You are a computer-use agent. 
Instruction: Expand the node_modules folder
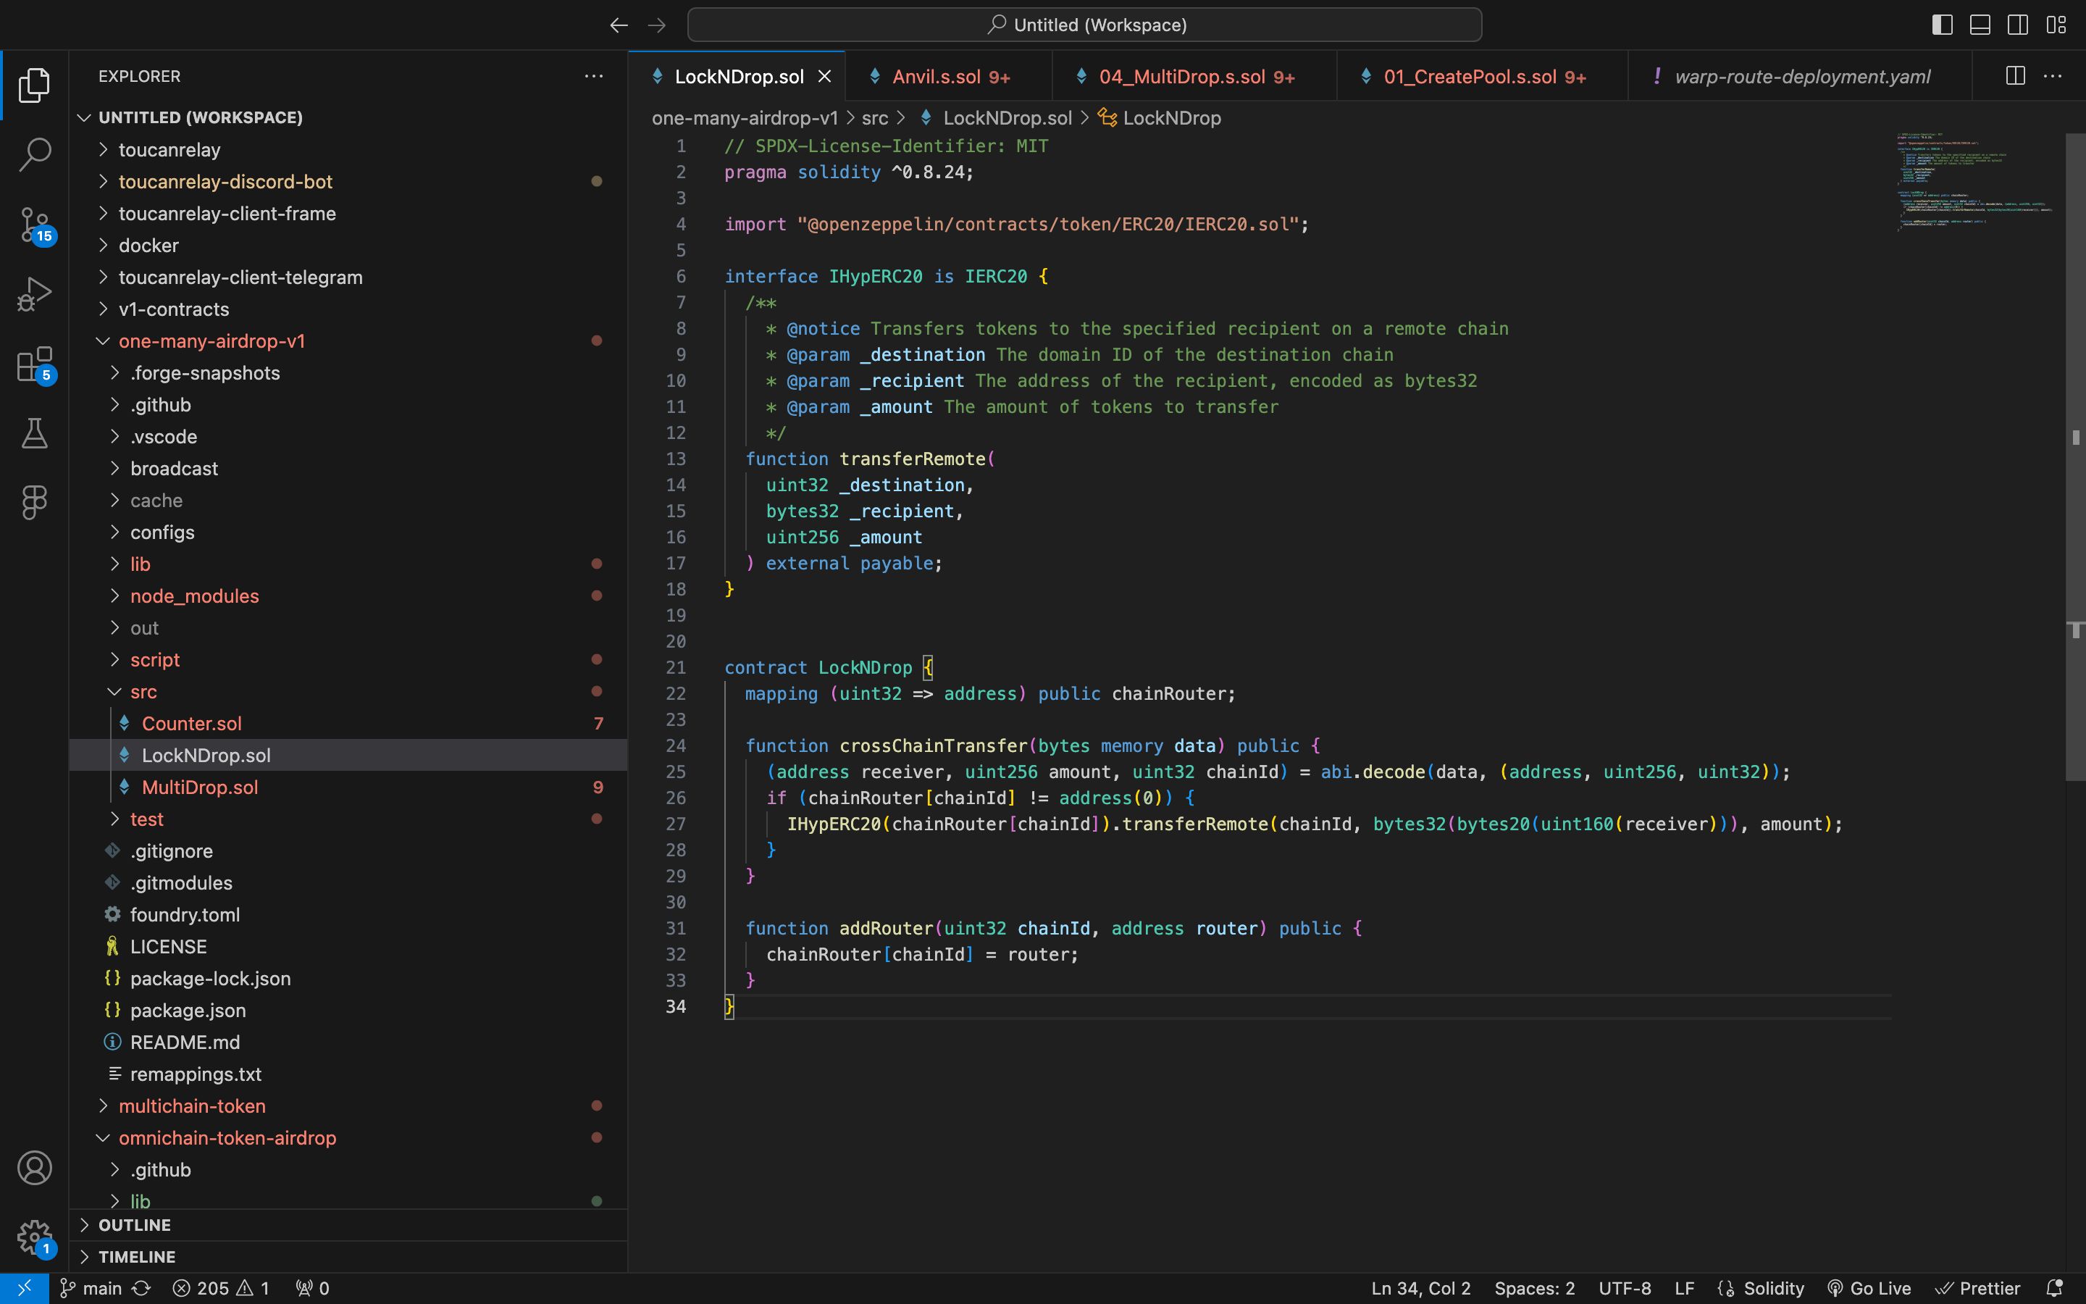348,596
